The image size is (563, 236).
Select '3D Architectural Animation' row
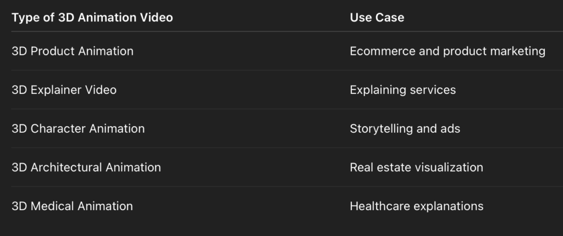click(86, 167)
